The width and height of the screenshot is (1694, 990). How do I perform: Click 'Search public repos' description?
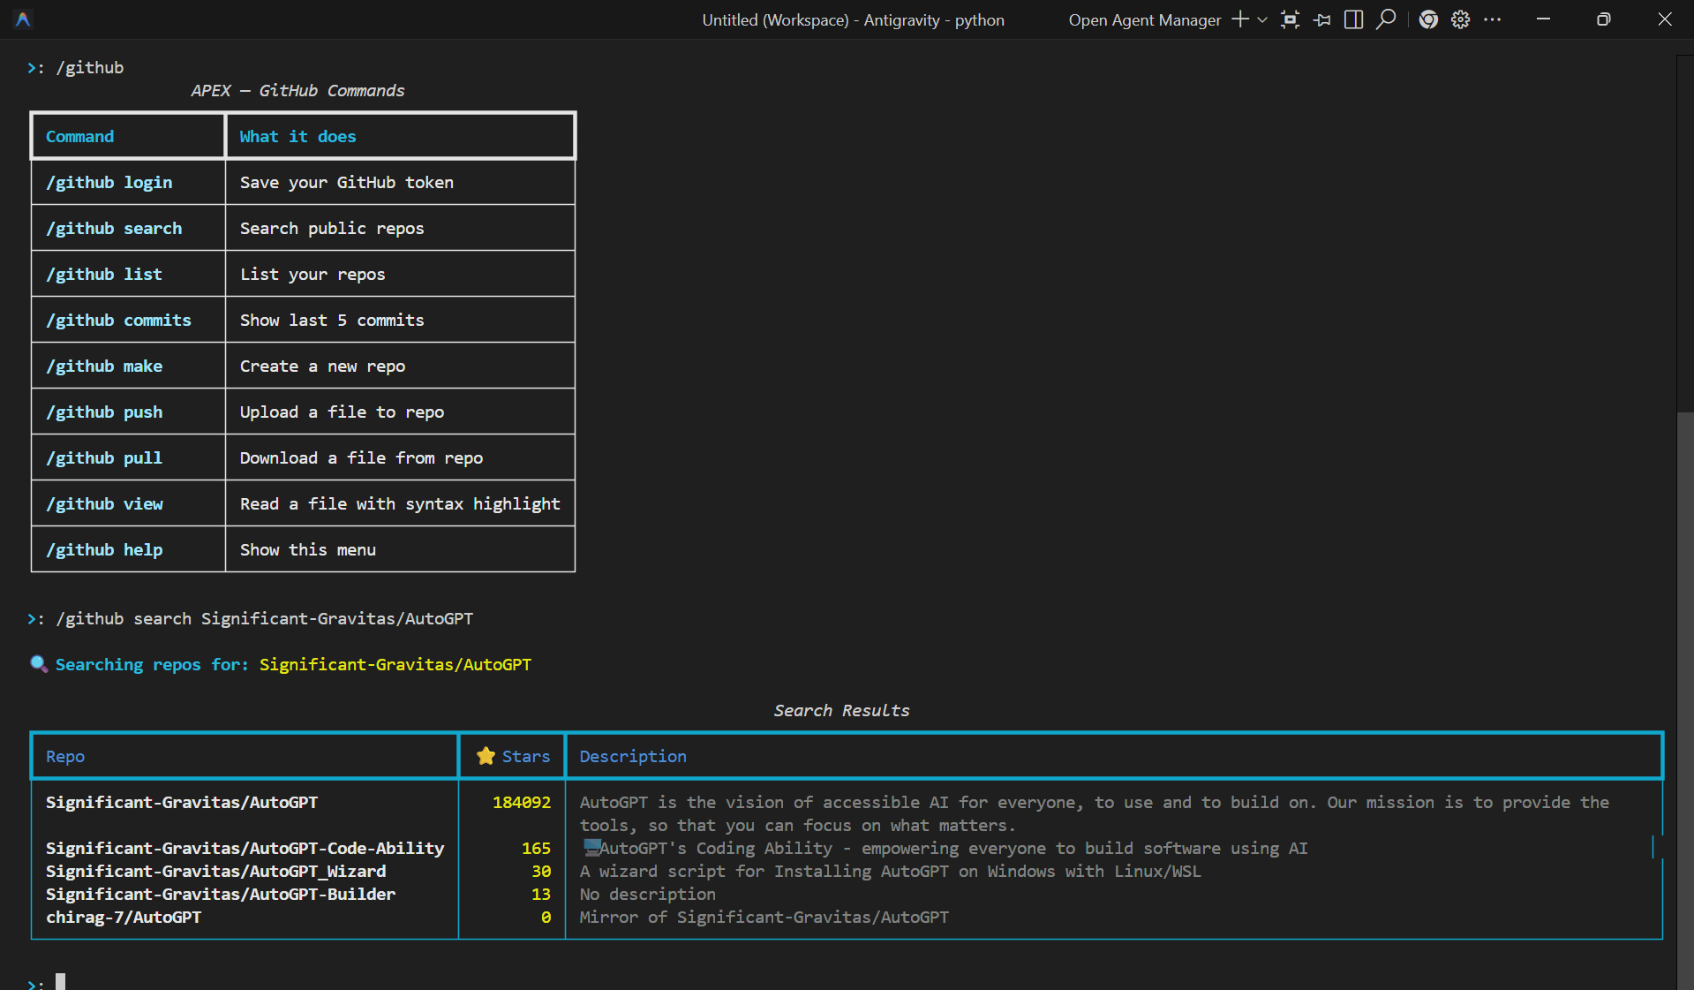pyautogui.click(x=332, y=228)
